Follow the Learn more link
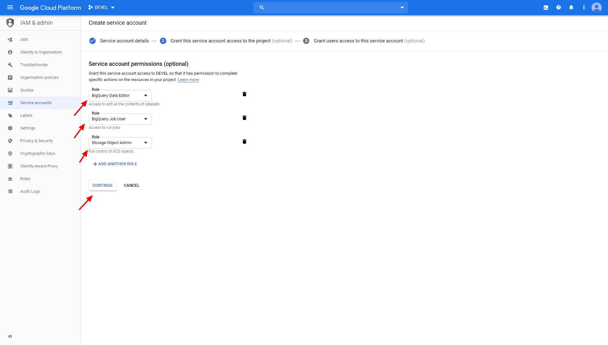608x345 pixels. tap(188, 80)
